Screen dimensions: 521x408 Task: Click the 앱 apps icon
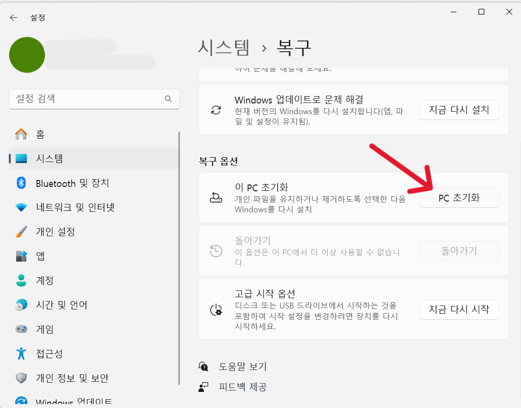pos(22,256)
